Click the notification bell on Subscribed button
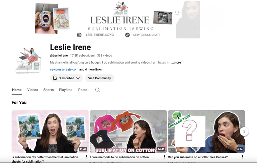 pos(55,78)
